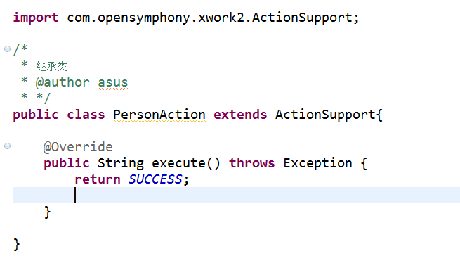Click the Exception type in throws clause
The image size is (460, 268).
317,163
